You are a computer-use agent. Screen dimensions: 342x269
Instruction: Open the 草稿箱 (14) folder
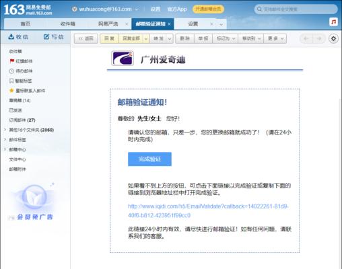point(20,100)
